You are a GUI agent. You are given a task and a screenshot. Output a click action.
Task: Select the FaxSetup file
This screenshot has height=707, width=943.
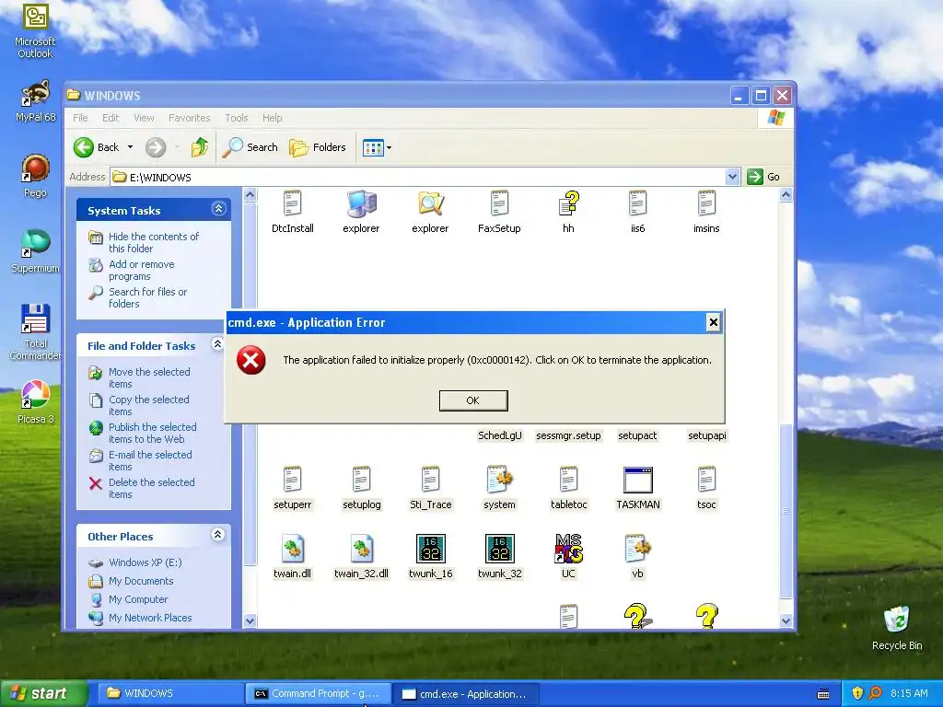pyautogui.click(x=499, y=203)
